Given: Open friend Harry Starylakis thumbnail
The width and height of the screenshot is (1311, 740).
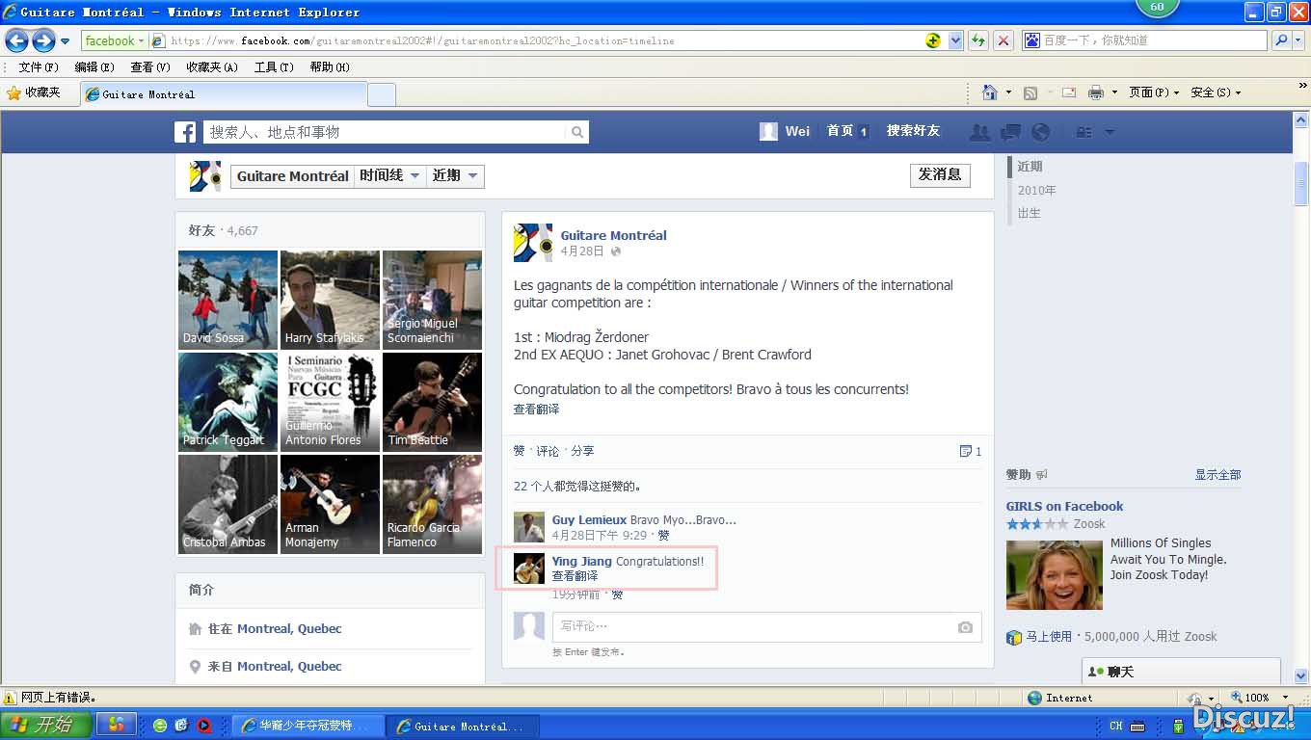Looking at the screenshot, I should tap(330, 300).
